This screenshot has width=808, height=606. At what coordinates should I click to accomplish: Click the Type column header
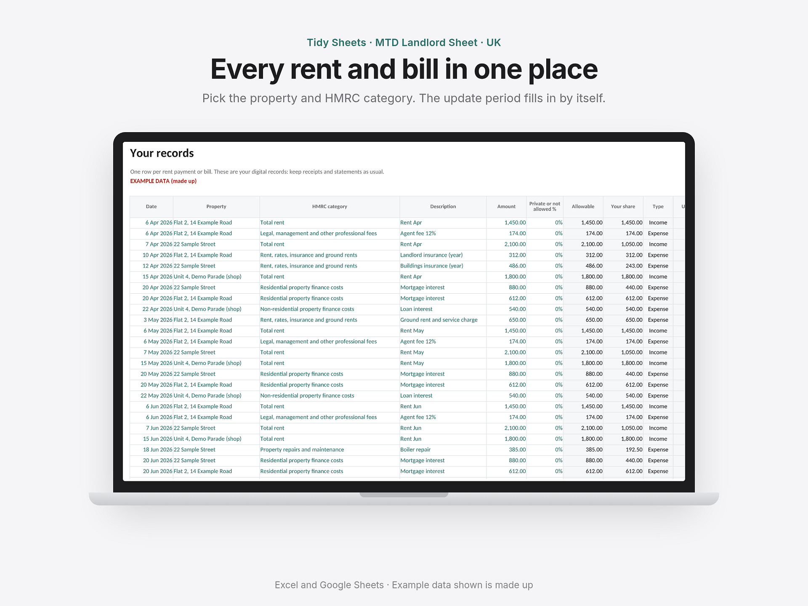click(x=658, y=207)
